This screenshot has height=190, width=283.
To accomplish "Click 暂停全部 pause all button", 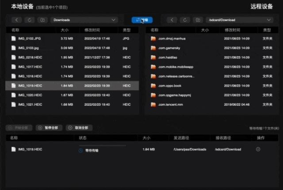I will [x=49, y=128].
